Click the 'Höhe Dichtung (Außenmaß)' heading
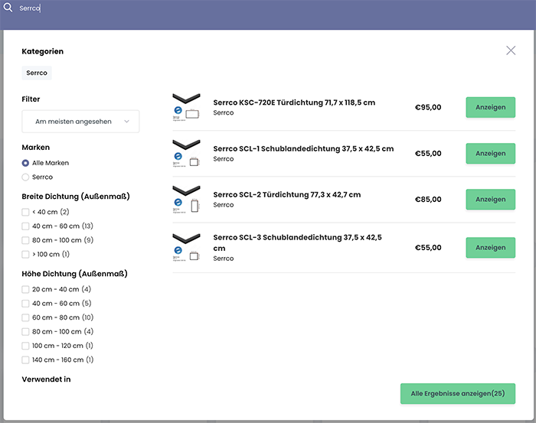Image resolution: width=536 pixels, height=423 pixels. coord(74,274)
